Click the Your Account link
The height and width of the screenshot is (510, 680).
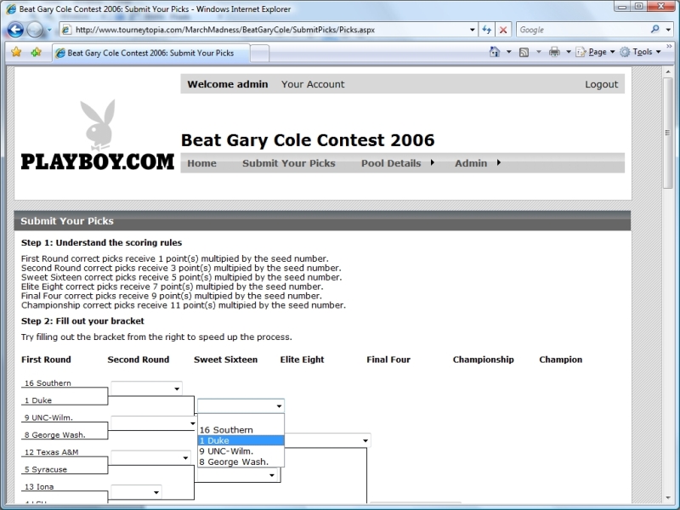[x=313, y=84]
